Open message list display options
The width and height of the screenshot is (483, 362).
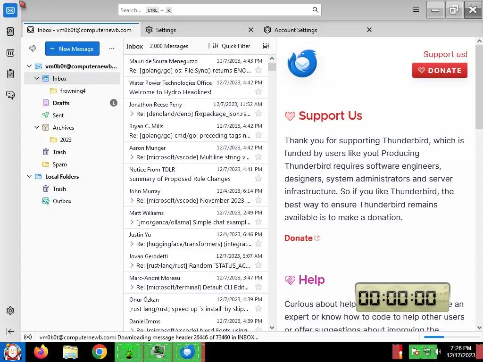pos(266,46)
